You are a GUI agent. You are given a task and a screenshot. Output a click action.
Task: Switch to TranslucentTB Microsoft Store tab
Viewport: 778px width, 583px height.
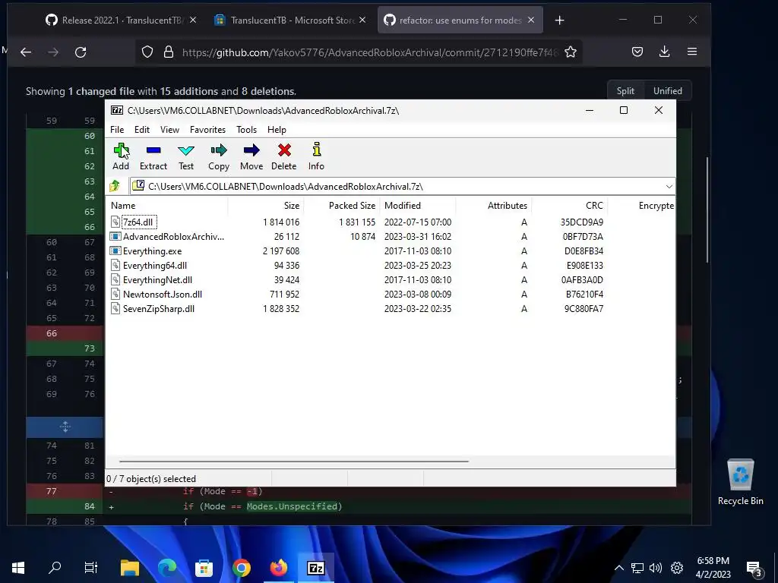point(291,20)
